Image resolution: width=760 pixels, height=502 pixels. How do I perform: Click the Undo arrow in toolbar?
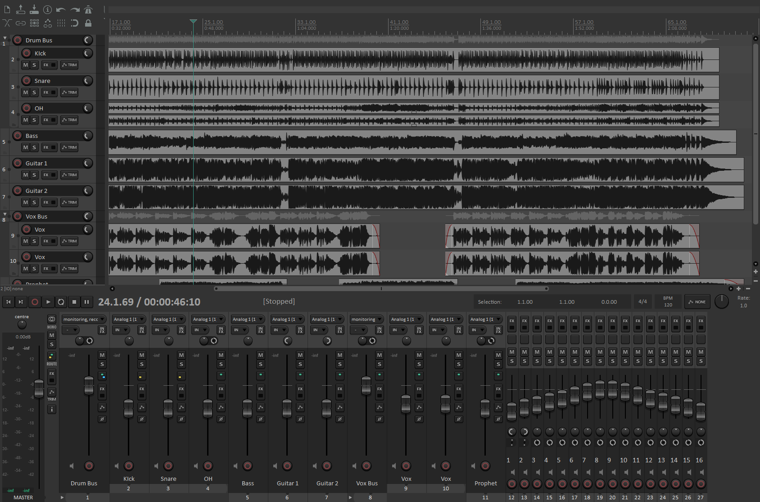61,9
